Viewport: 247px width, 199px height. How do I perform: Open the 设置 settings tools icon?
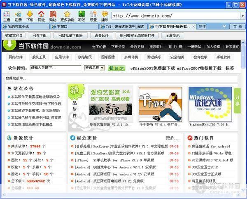[93, 16]
